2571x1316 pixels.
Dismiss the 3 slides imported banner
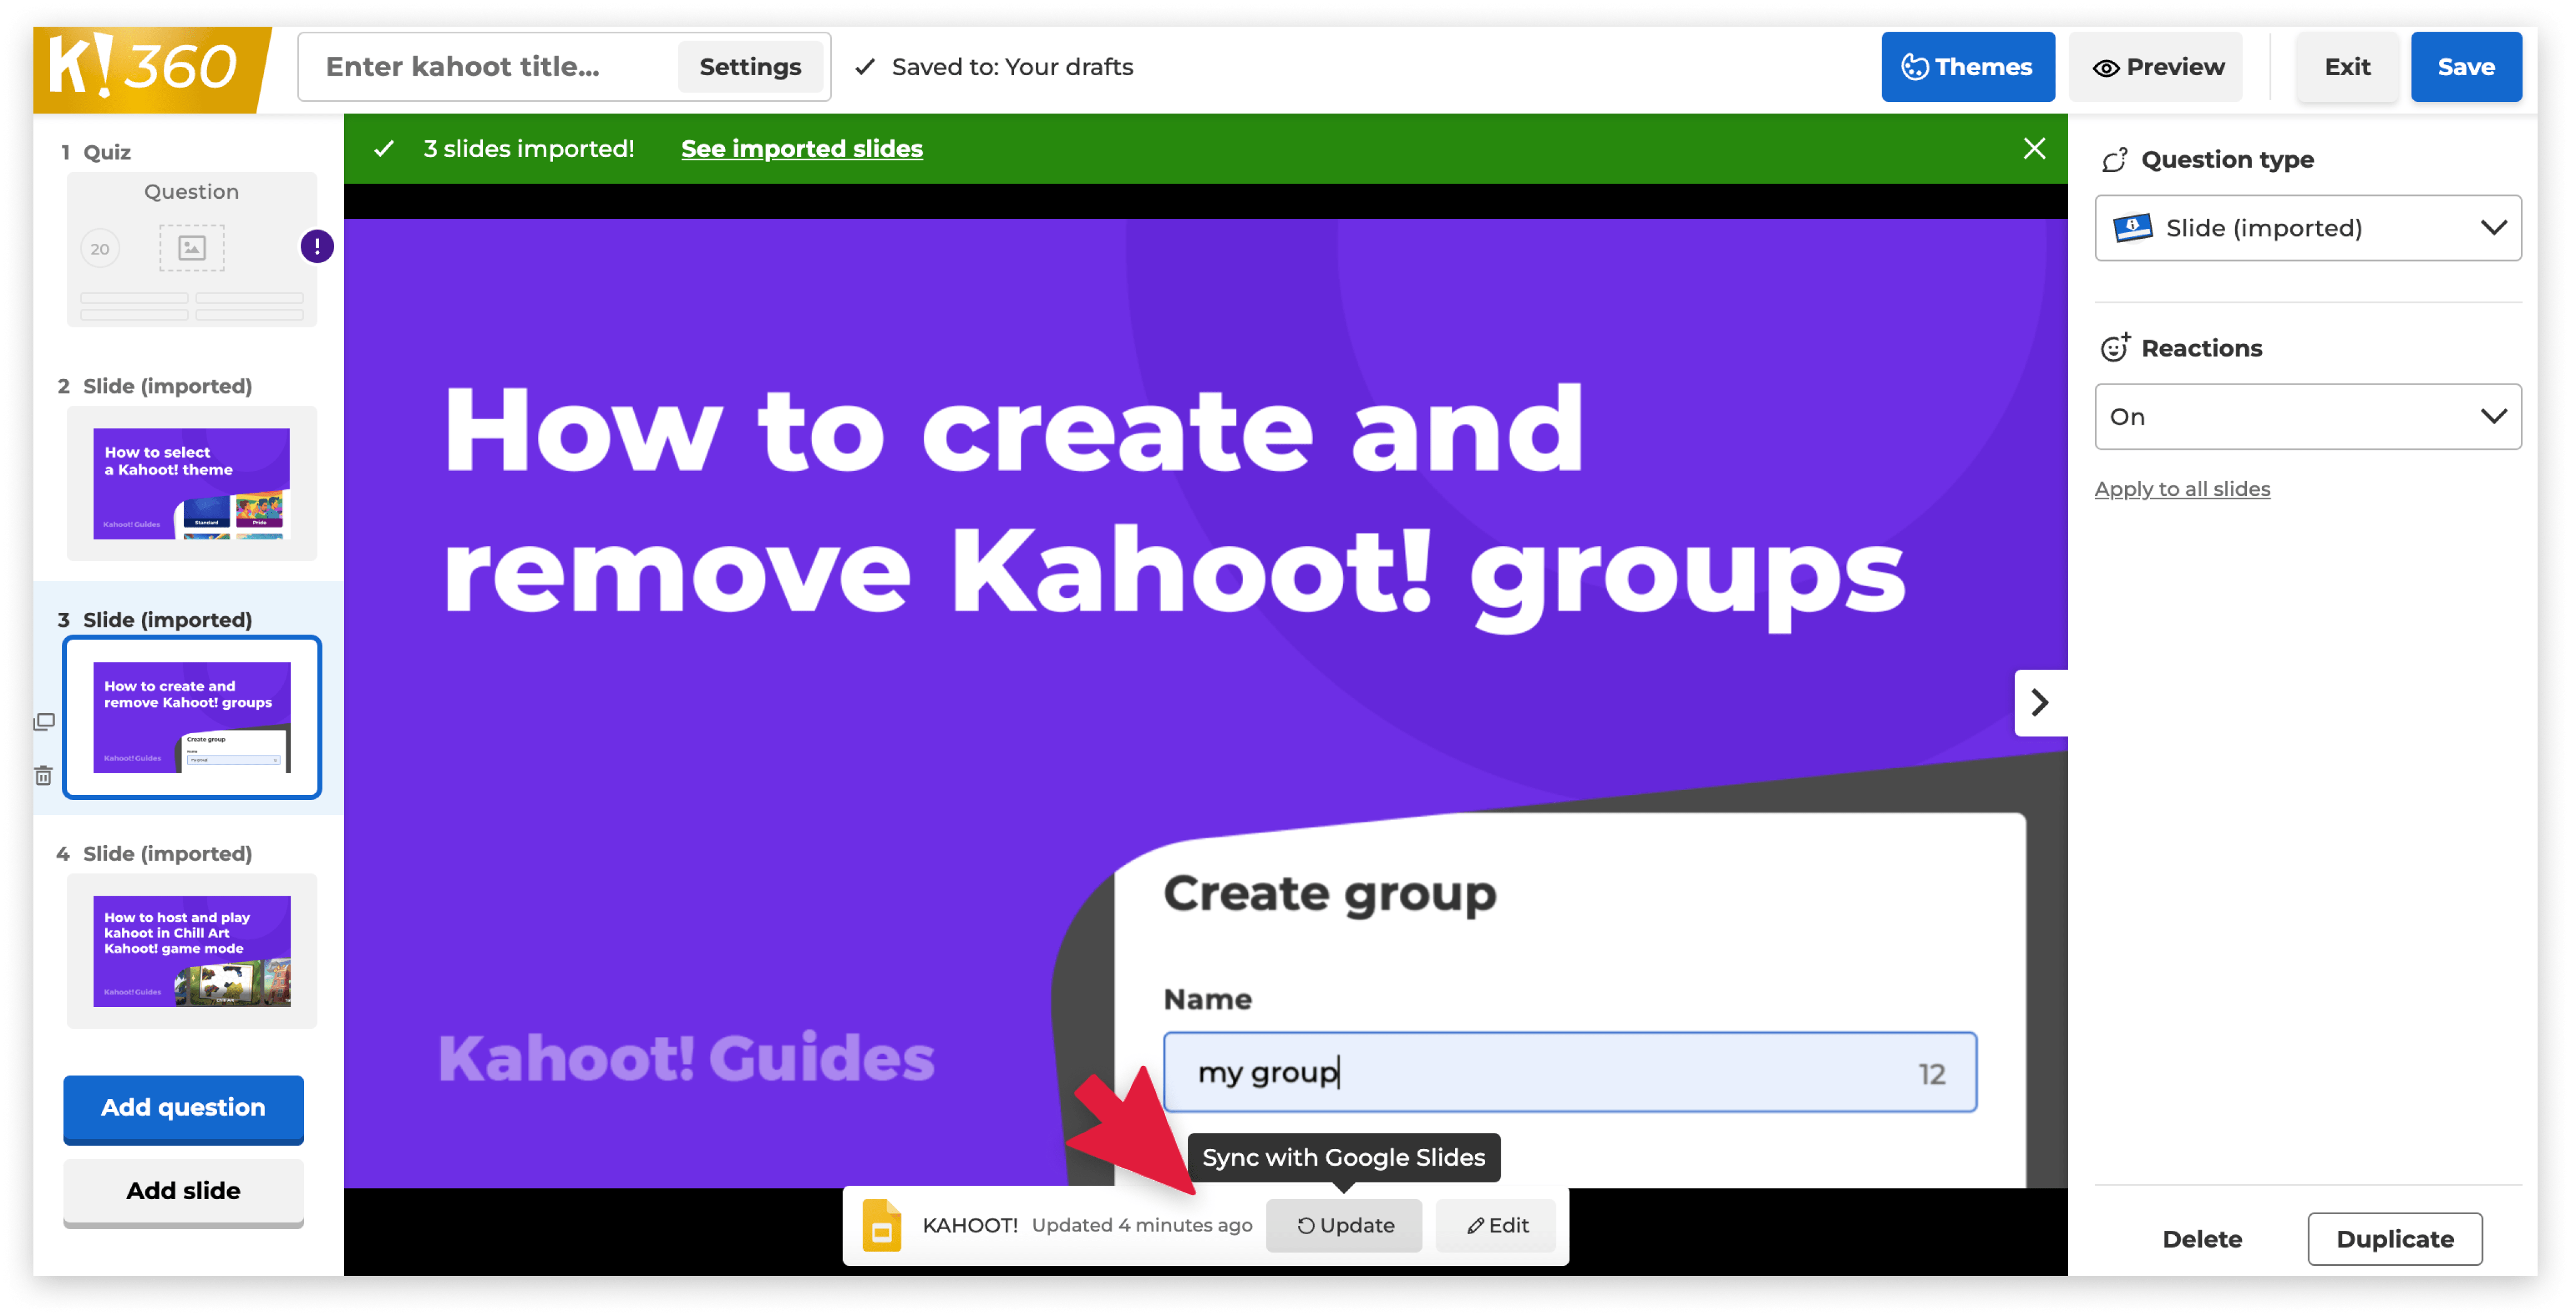pyautogui.click(x=2035, y=148)
